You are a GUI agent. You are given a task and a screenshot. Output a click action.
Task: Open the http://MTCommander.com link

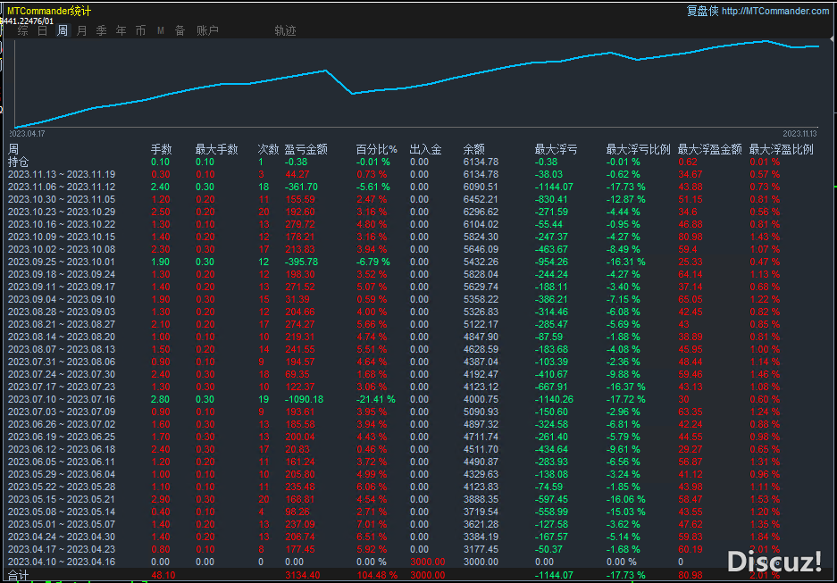tap(775, 11)
